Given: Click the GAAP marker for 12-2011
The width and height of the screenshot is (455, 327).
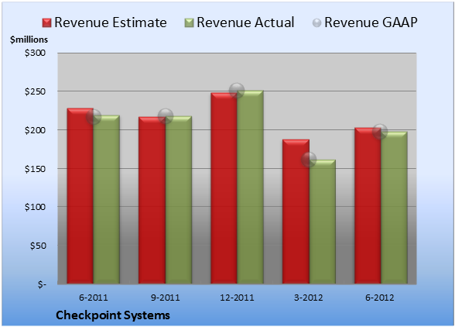Looking at the screenshot, I should pyautogui.click(x=237, y=91).
